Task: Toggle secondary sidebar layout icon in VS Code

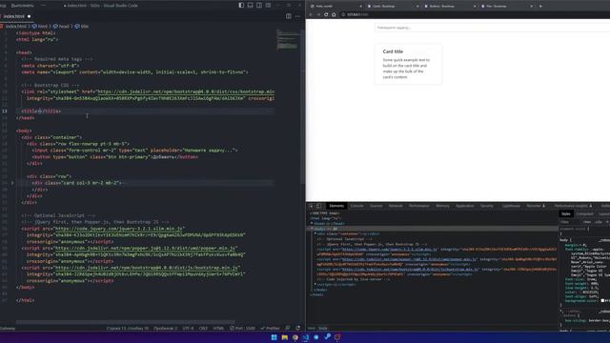Action: click(x=259, y=6)
